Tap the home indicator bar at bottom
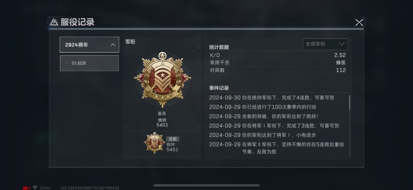413x190 pixels. pos(206,185)
